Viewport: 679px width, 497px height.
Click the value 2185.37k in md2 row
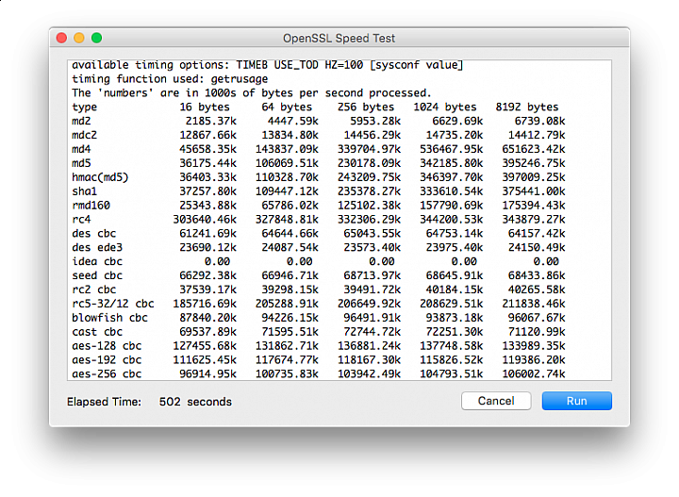pyautogui.click(x=211, y=122)
